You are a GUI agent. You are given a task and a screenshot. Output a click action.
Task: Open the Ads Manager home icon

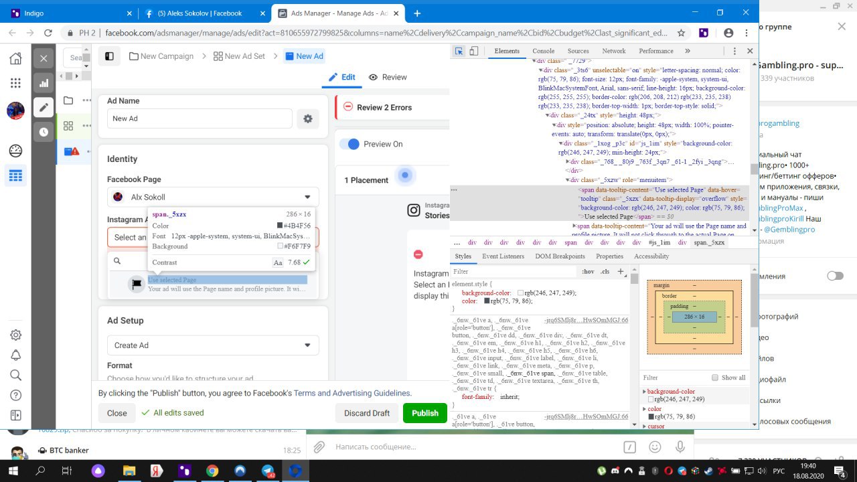(15, 59)
